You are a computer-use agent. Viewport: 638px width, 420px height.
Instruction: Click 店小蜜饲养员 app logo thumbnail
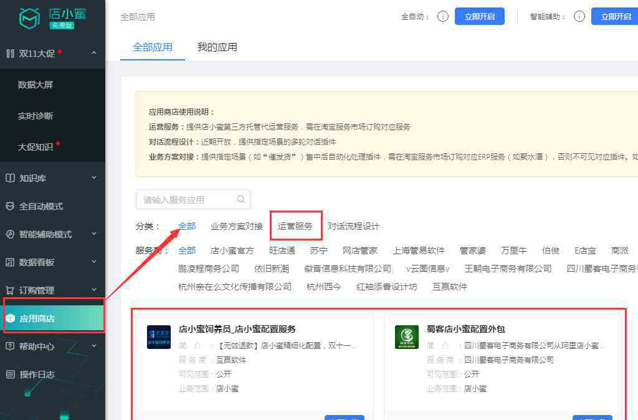click(x=159, y=337)
